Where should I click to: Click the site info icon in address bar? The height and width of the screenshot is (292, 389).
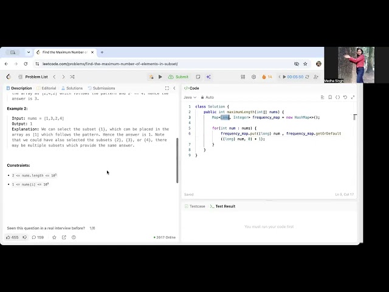(37, 64)
